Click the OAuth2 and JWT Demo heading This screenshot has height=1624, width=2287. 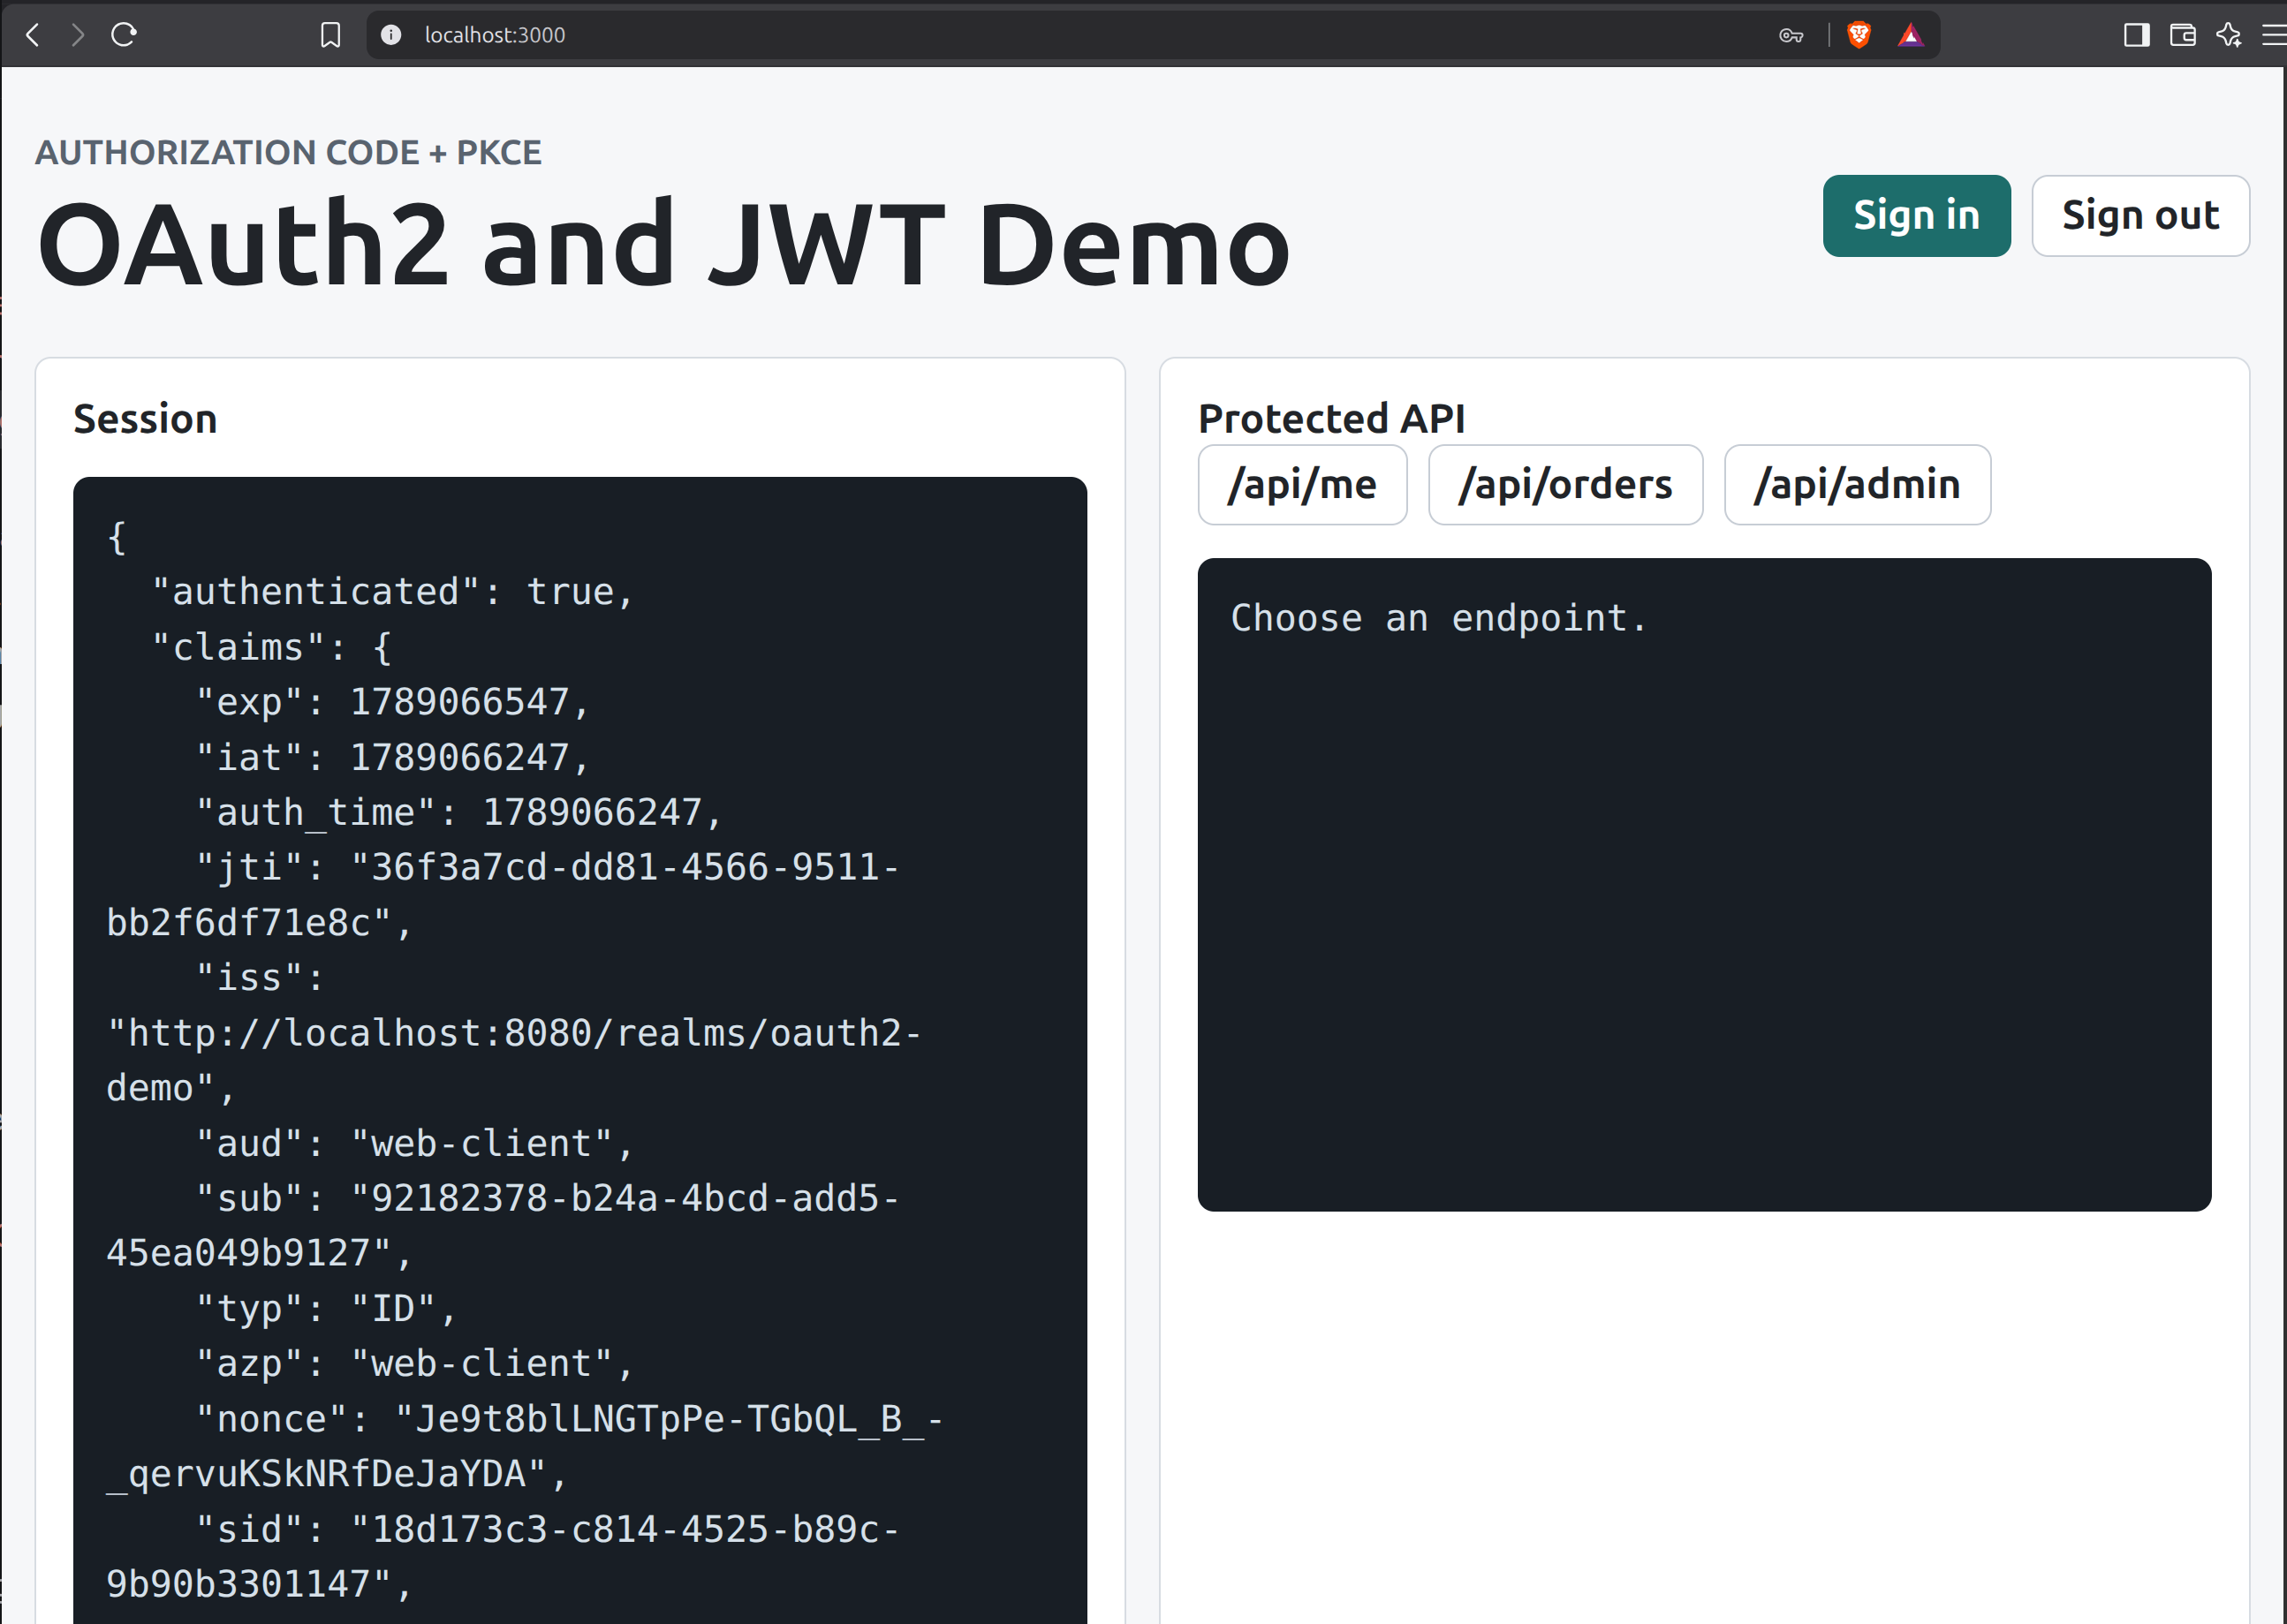664,245
